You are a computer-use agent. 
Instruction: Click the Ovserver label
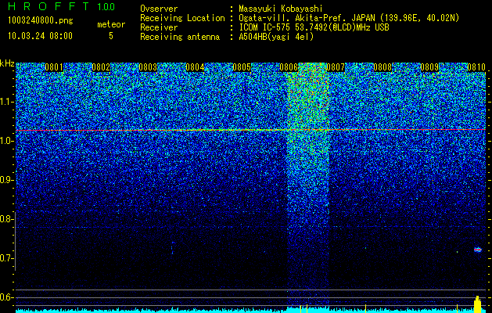[x=159, y=9]
